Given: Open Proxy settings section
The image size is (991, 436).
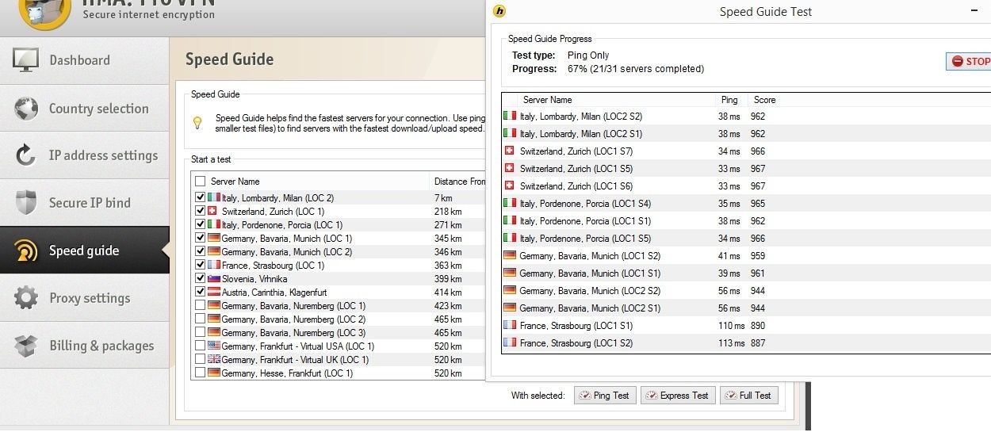Looking at the screenshot, I should point(85,298).
